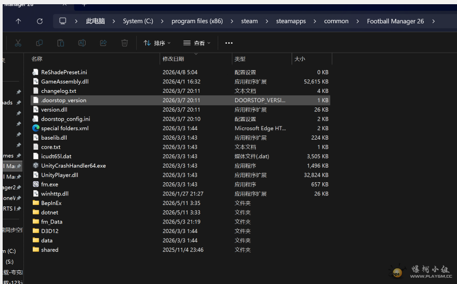Click the Paste clipboard icon

(61, 43)
